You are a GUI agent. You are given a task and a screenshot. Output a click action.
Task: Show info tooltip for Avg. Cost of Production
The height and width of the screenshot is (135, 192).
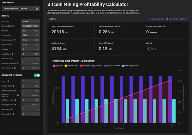(73, 27)
